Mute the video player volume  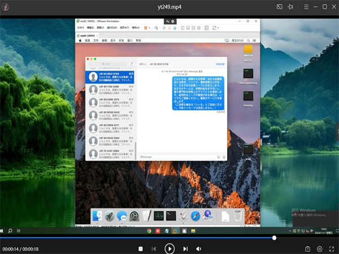[199, 248]
